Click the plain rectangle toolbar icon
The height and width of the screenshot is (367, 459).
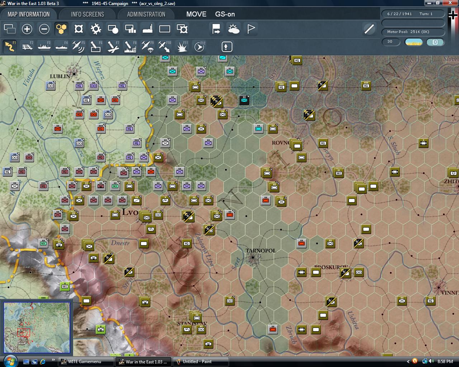click(165, 29)
